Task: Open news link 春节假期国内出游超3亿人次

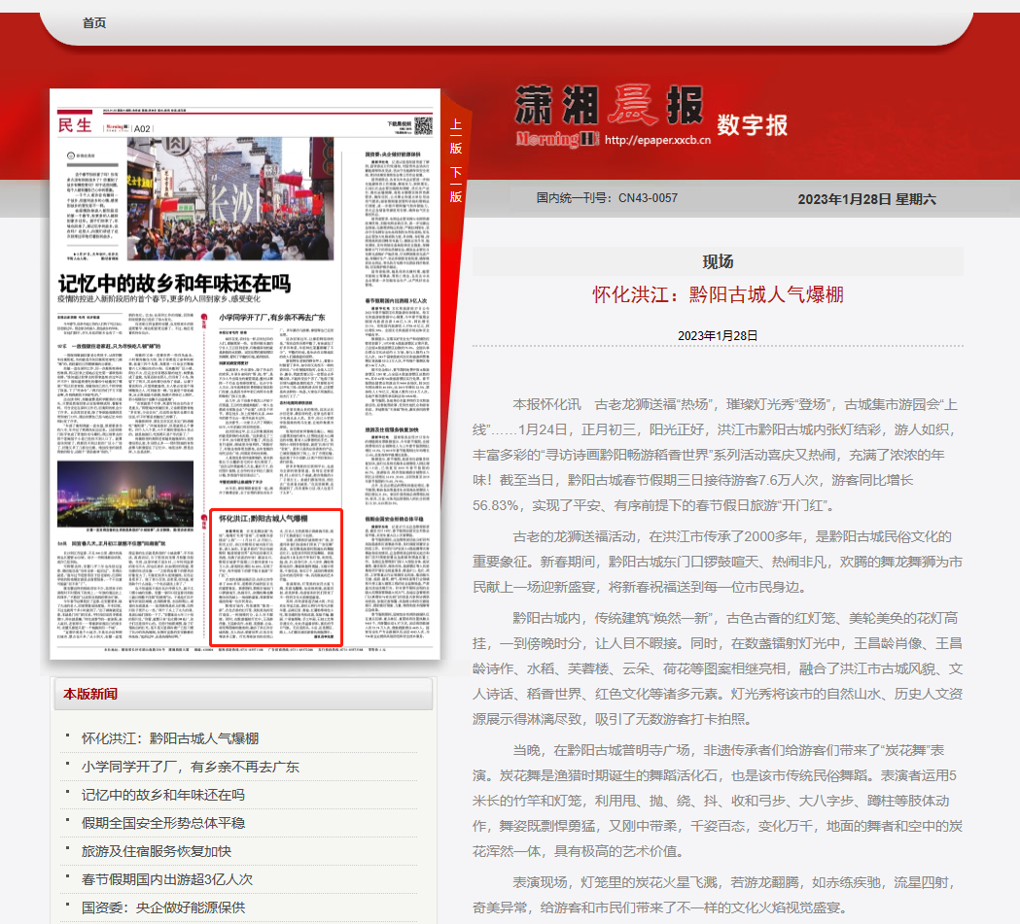Action: pyautogui.click(x=166, y=879)
